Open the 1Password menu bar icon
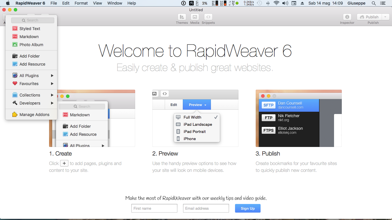The height and width of the screenshot is (220, 392). 184,3
